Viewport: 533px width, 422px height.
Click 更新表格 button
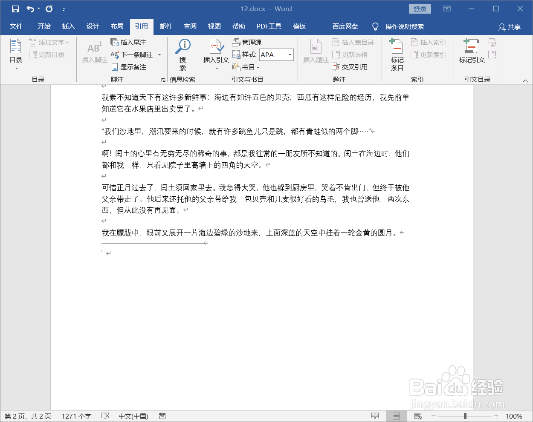[x=350, y=55]
